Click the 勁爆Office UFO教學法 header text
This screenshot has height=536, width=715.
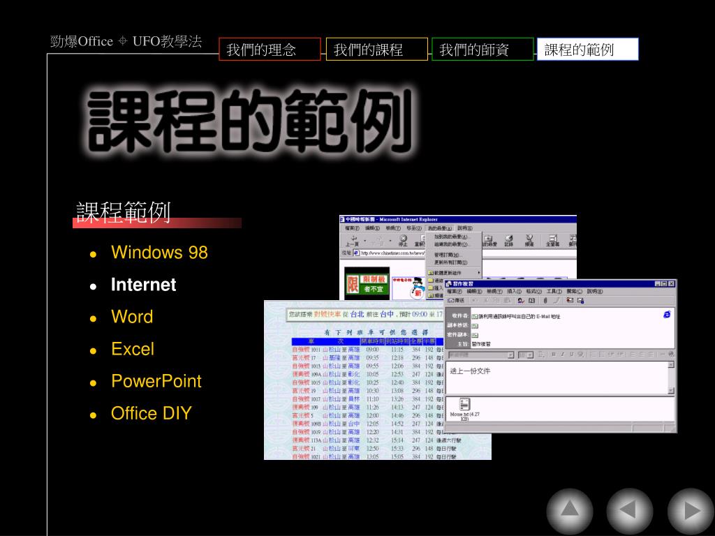[x=126, y=41]
